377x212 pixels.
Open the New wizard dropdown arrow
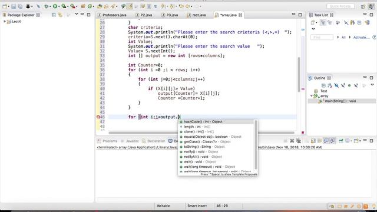tap(8, 6)
